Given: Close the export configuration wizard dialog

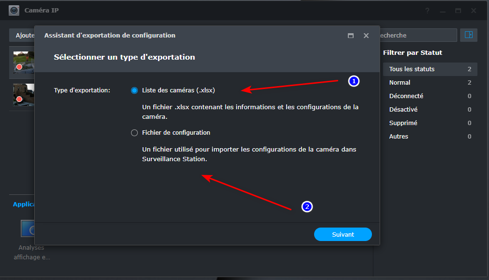Looking at the screenshot, I should [366, 36].
